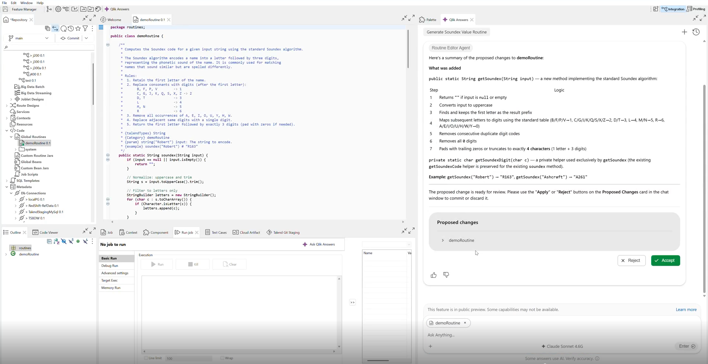This screenshot has height=364, width=708.
Task: Collapse the Metadata tree node
Action: point(7,187)
